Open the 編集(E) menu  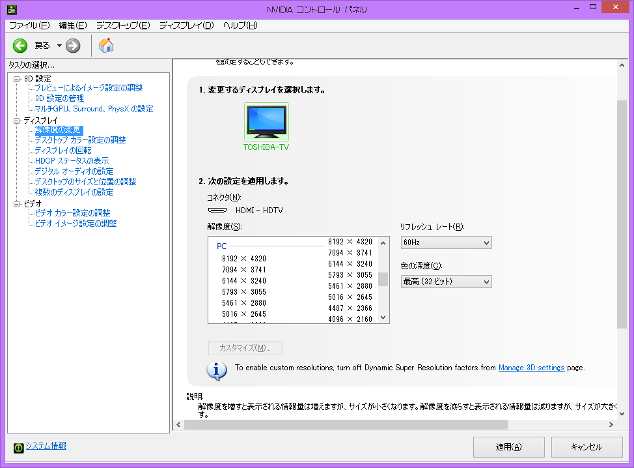[73, 25]
